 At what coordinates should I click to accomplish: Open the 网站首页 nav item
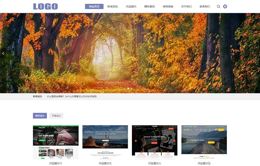(x=94, y=6)
